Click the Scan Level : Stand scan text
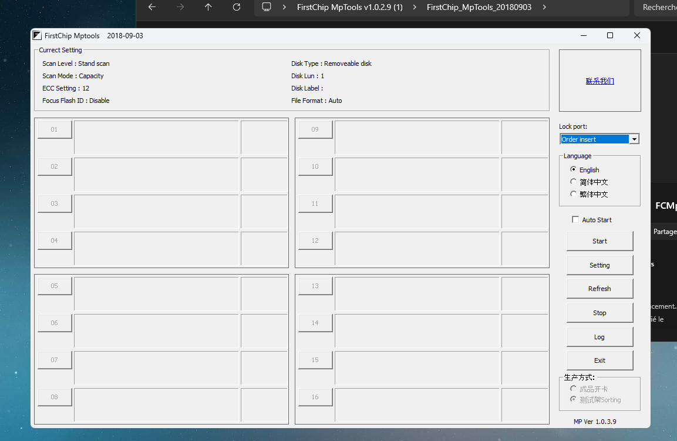Screen dimensions: 677x441 point(76,64)
